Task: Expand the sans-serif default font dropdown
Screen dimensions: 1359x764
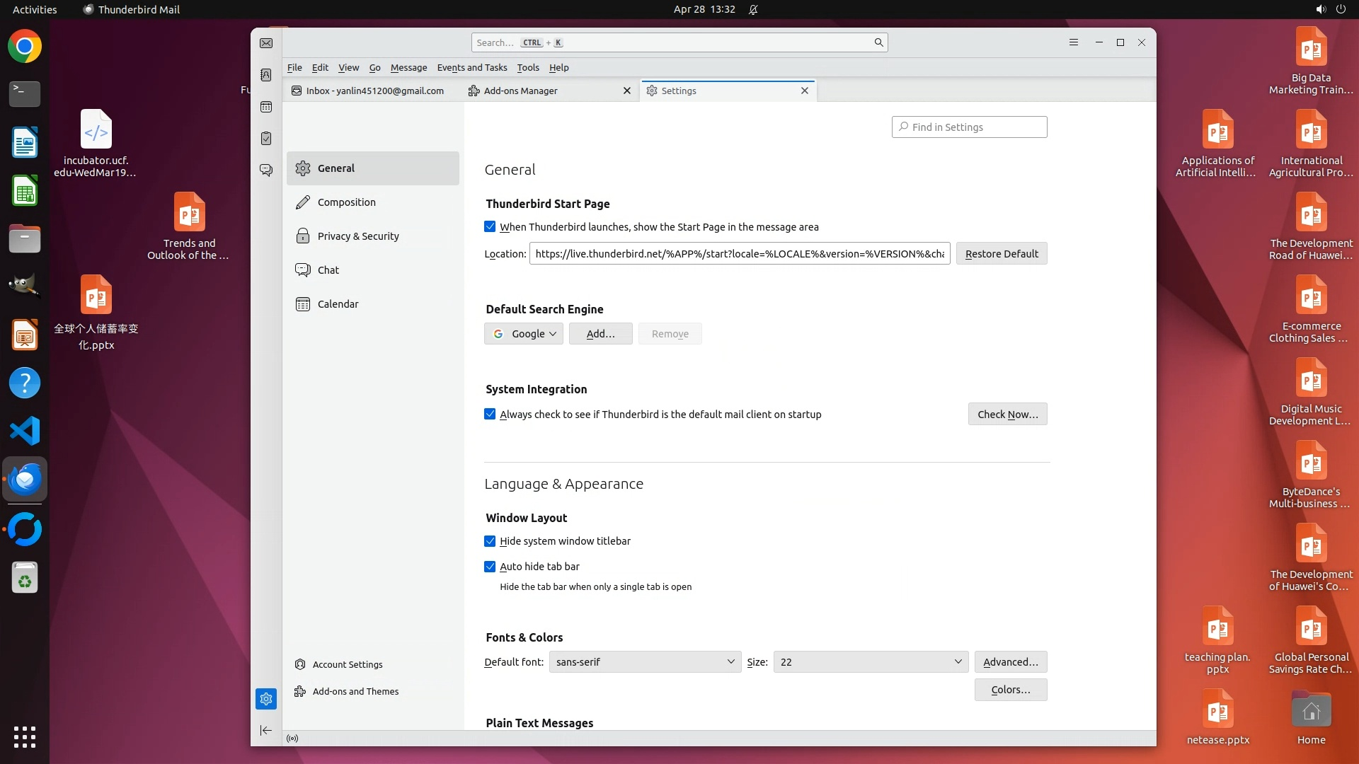Action: (x=645, y=662)
